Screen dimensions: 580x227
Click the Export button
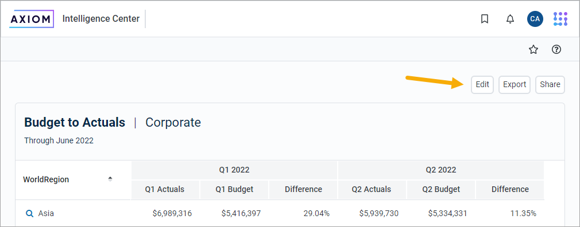pyautogui.click(x=515, y=84)
